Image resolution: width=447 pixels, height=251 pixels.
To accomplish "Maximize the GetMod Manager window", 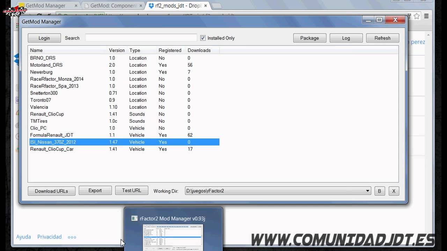I will point(379,20).
